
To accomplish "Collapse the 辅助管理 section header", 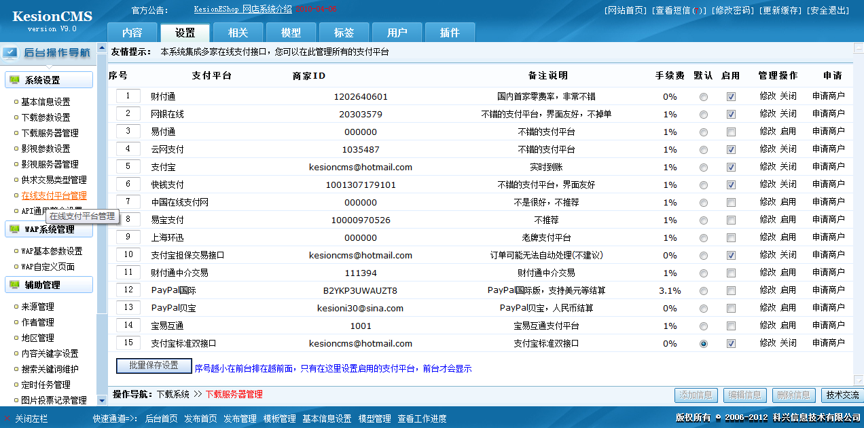I will click(49, 285).
